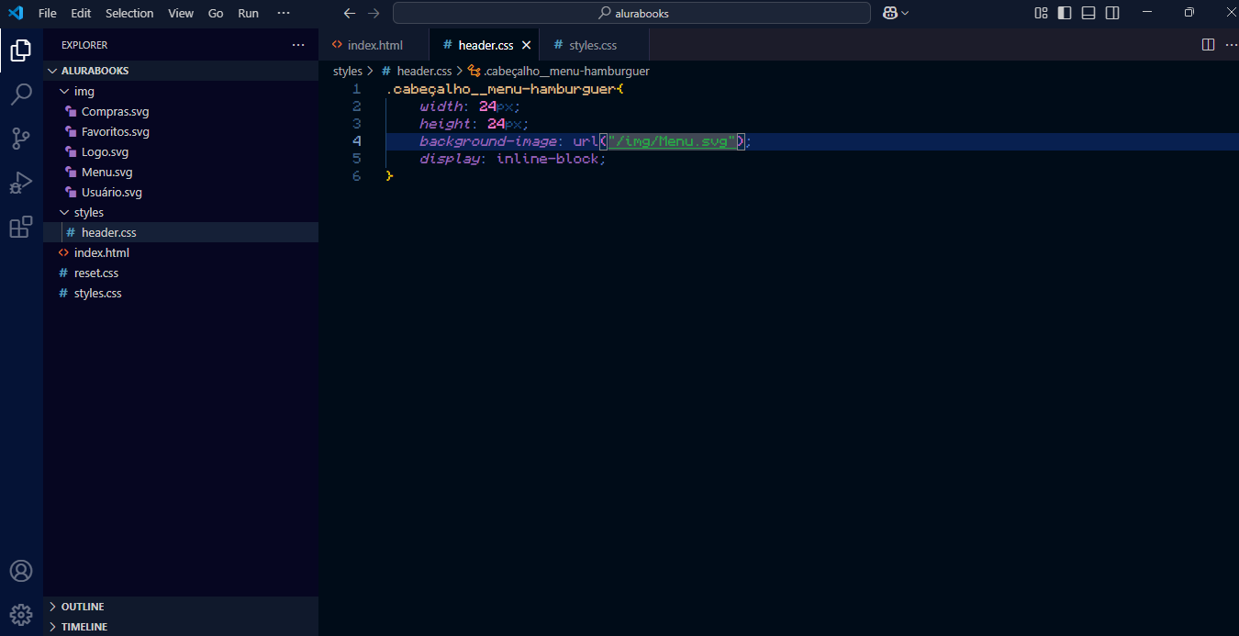This screenshot has height=636, width=1239.
Task: Open the Run menu
Action: click(x=248, y=13)
